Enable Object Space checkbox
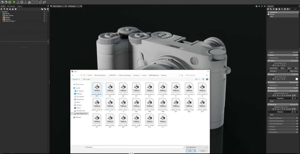Viewport: 300px width, 154px height. pos(289,71)
